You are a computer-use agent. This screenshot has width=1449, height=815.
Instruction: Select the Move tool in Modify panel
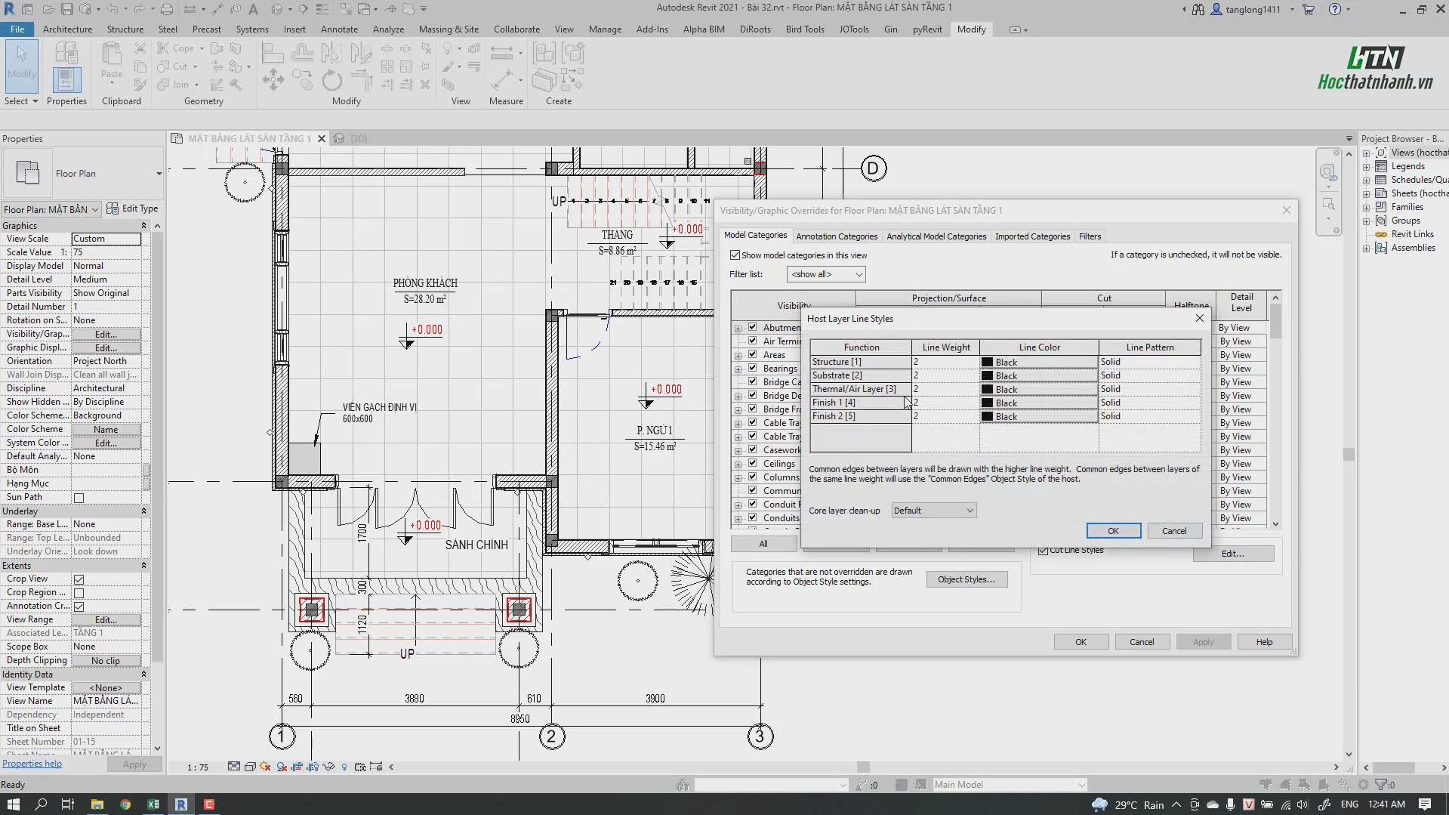273,79
